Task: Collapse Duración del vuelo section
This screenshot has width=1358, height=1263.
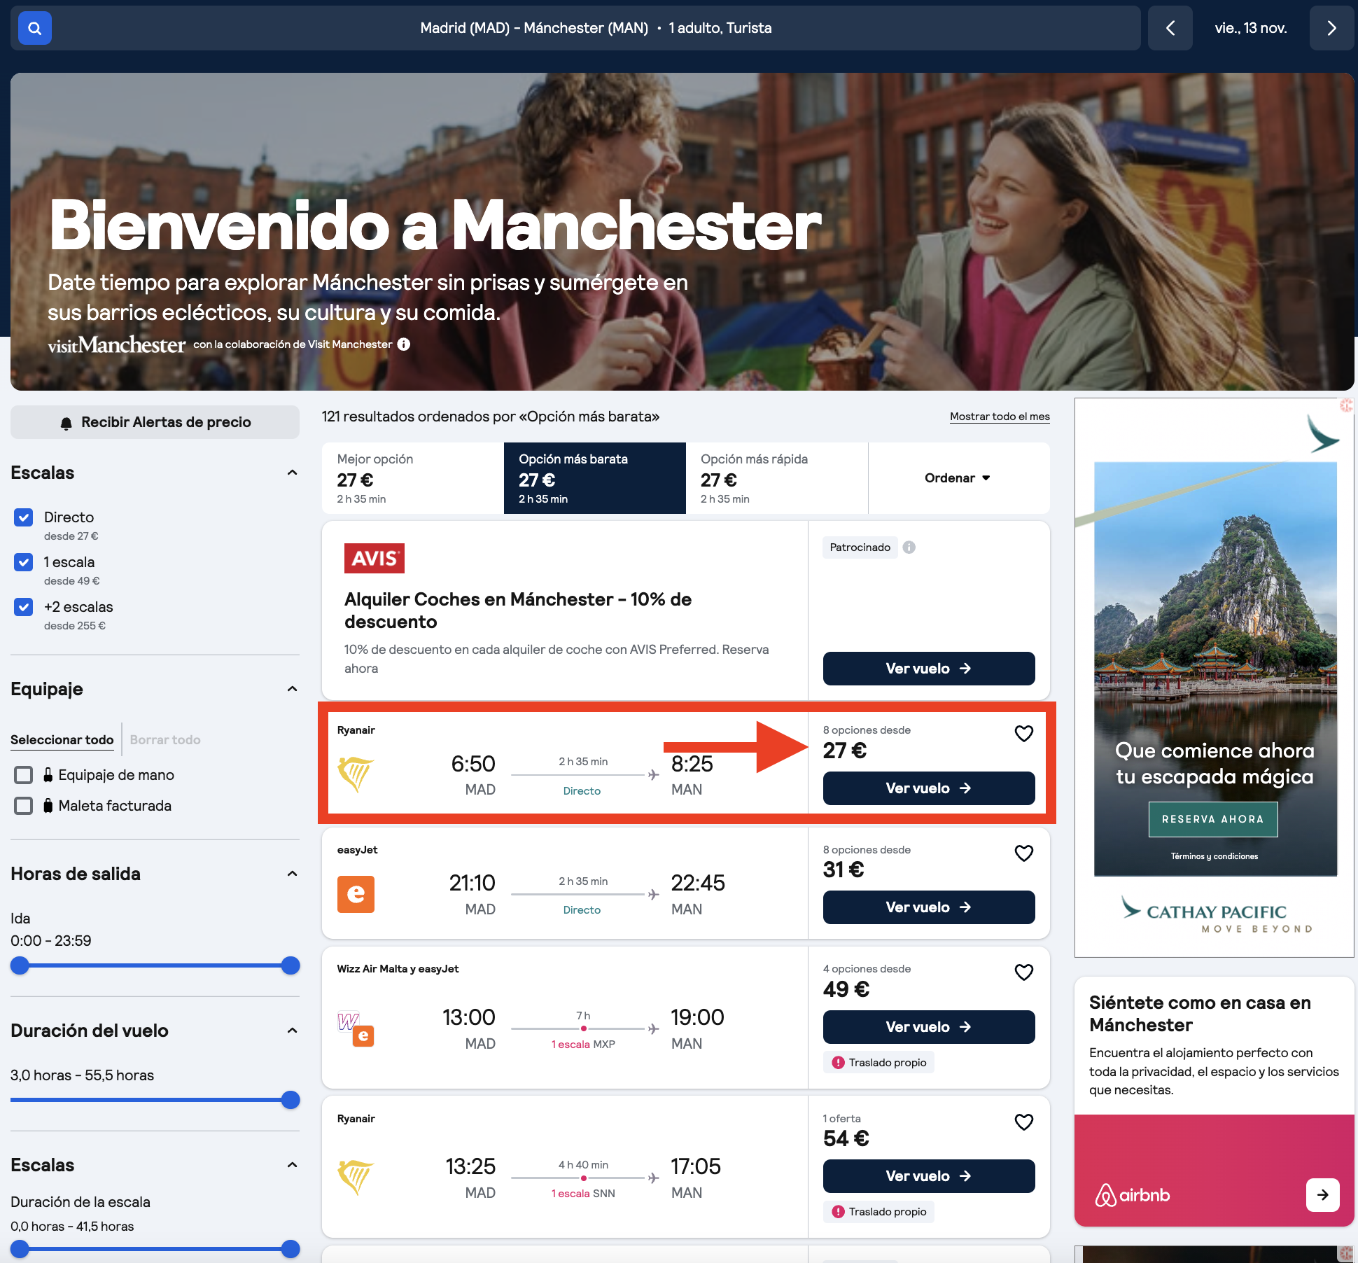Action: (293, 1031)
